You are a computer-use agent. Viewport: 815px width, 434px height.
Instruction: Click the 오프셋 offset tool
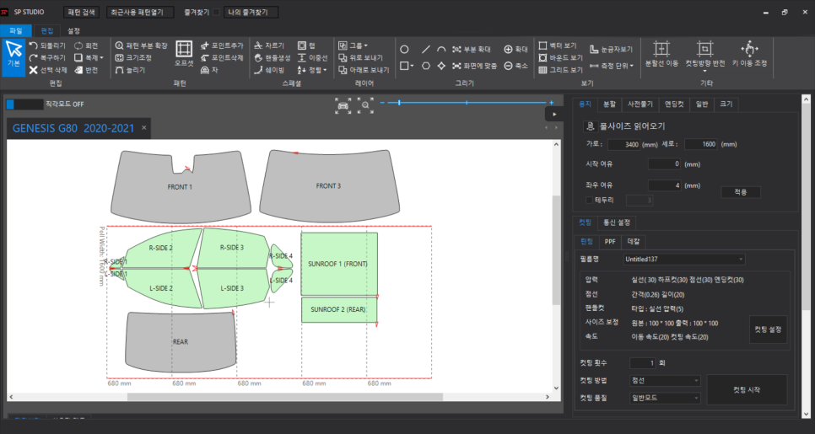[184, 53]
